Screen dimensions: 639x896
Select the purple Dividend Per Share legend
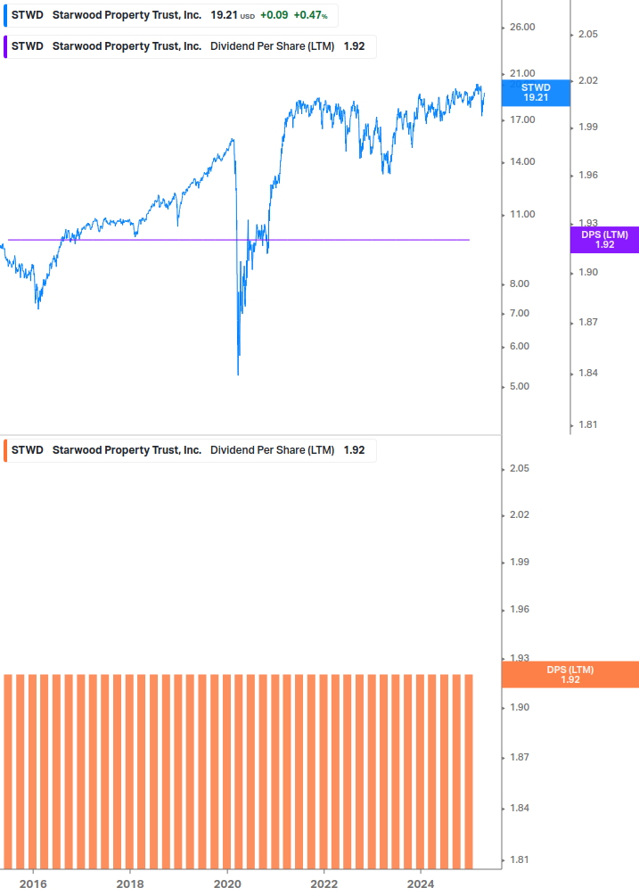190,47
